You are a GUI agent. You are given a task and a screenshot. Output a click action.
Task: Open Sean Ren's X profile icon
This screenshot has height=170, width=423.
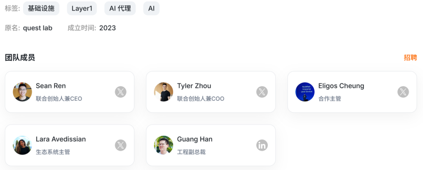point(121,92)
